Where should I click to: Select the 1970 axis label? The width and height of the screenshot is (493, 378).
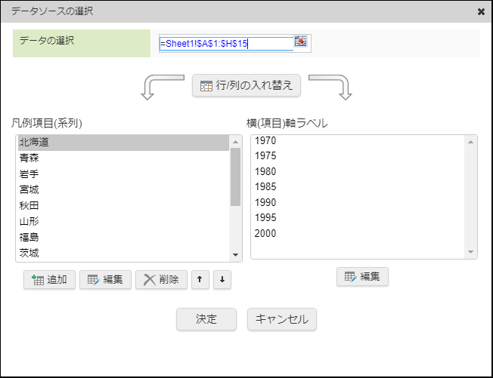point(358,140)
